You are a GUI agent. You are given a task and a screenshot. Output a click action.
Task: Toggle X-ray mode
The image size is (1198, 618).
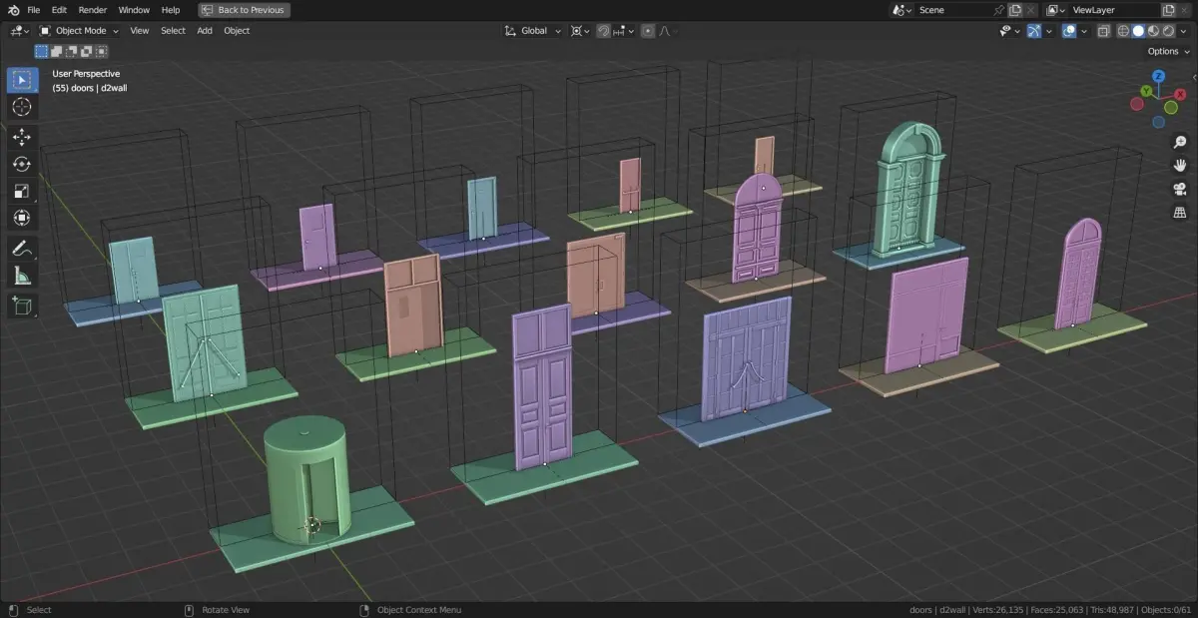1103,31
